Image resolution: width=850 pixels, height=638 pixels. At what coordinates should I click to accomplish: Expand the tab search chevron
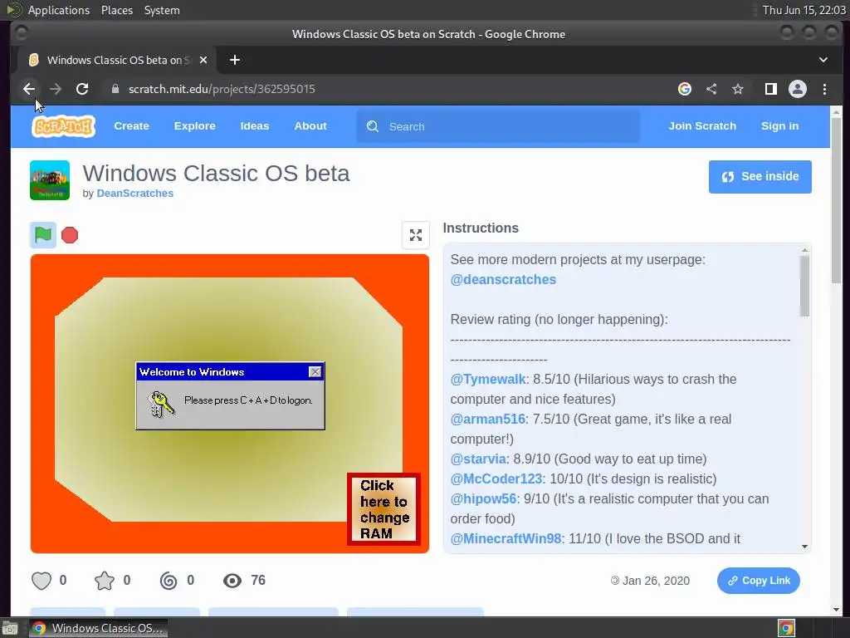click(823, 60)
